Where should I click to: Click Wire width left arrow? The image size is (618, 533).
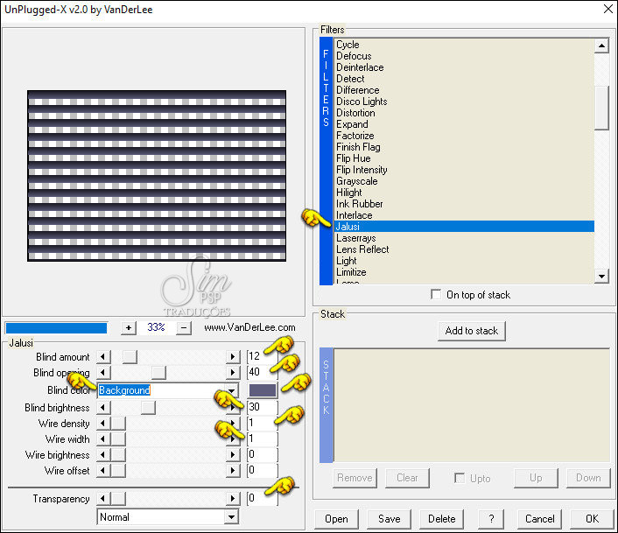104,439
